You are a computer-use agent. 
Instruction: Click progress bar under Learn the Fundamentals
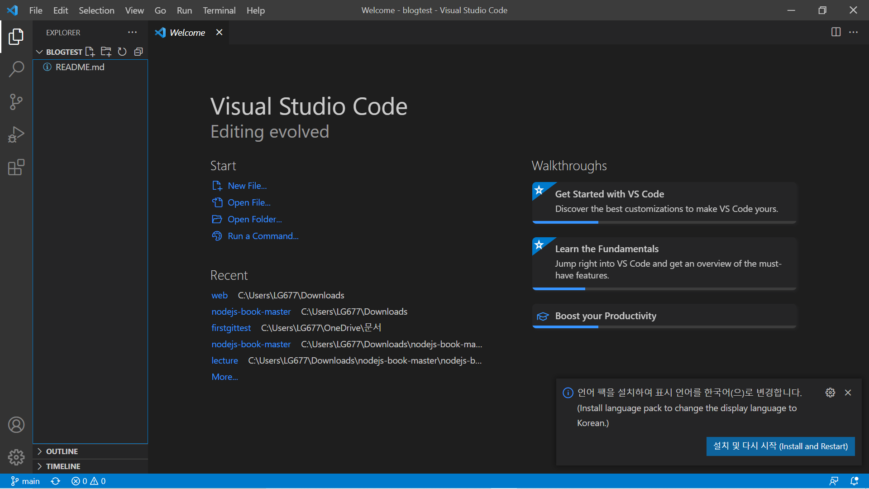pyautogui.click(x=664, y=288)
